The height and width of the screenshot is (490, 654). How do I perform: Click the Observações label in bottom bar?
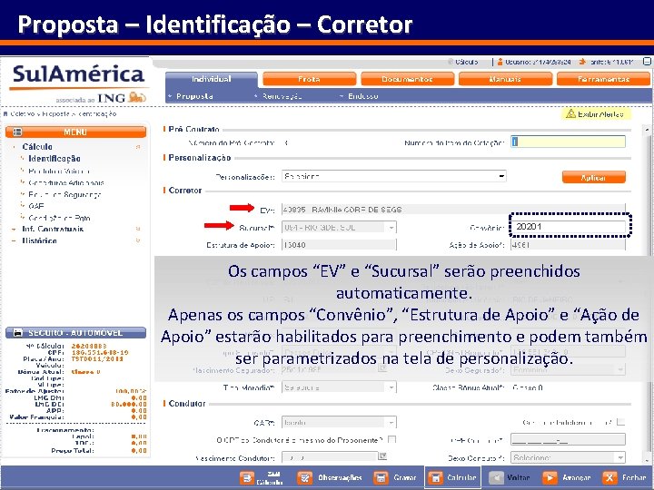click(340, 477)
